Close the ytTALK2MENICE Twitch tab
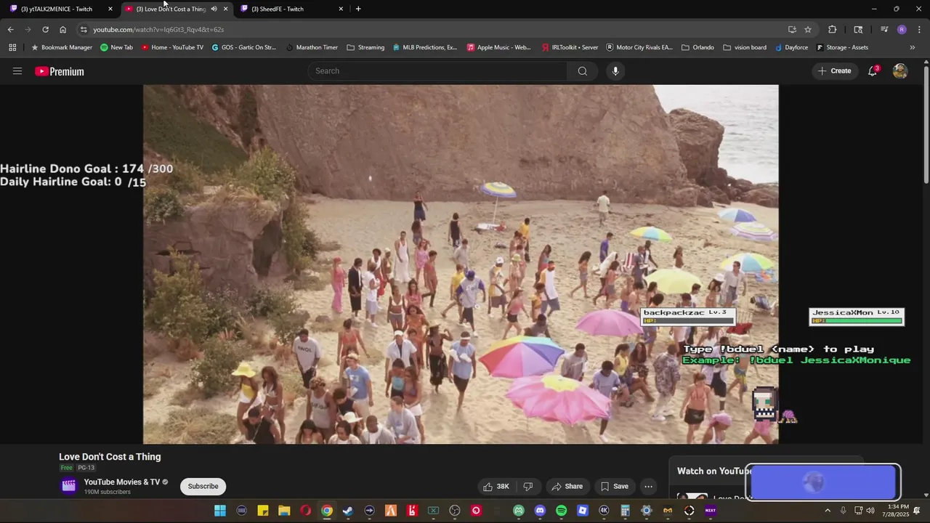This screenshot has height=523, width=930. 110,9
